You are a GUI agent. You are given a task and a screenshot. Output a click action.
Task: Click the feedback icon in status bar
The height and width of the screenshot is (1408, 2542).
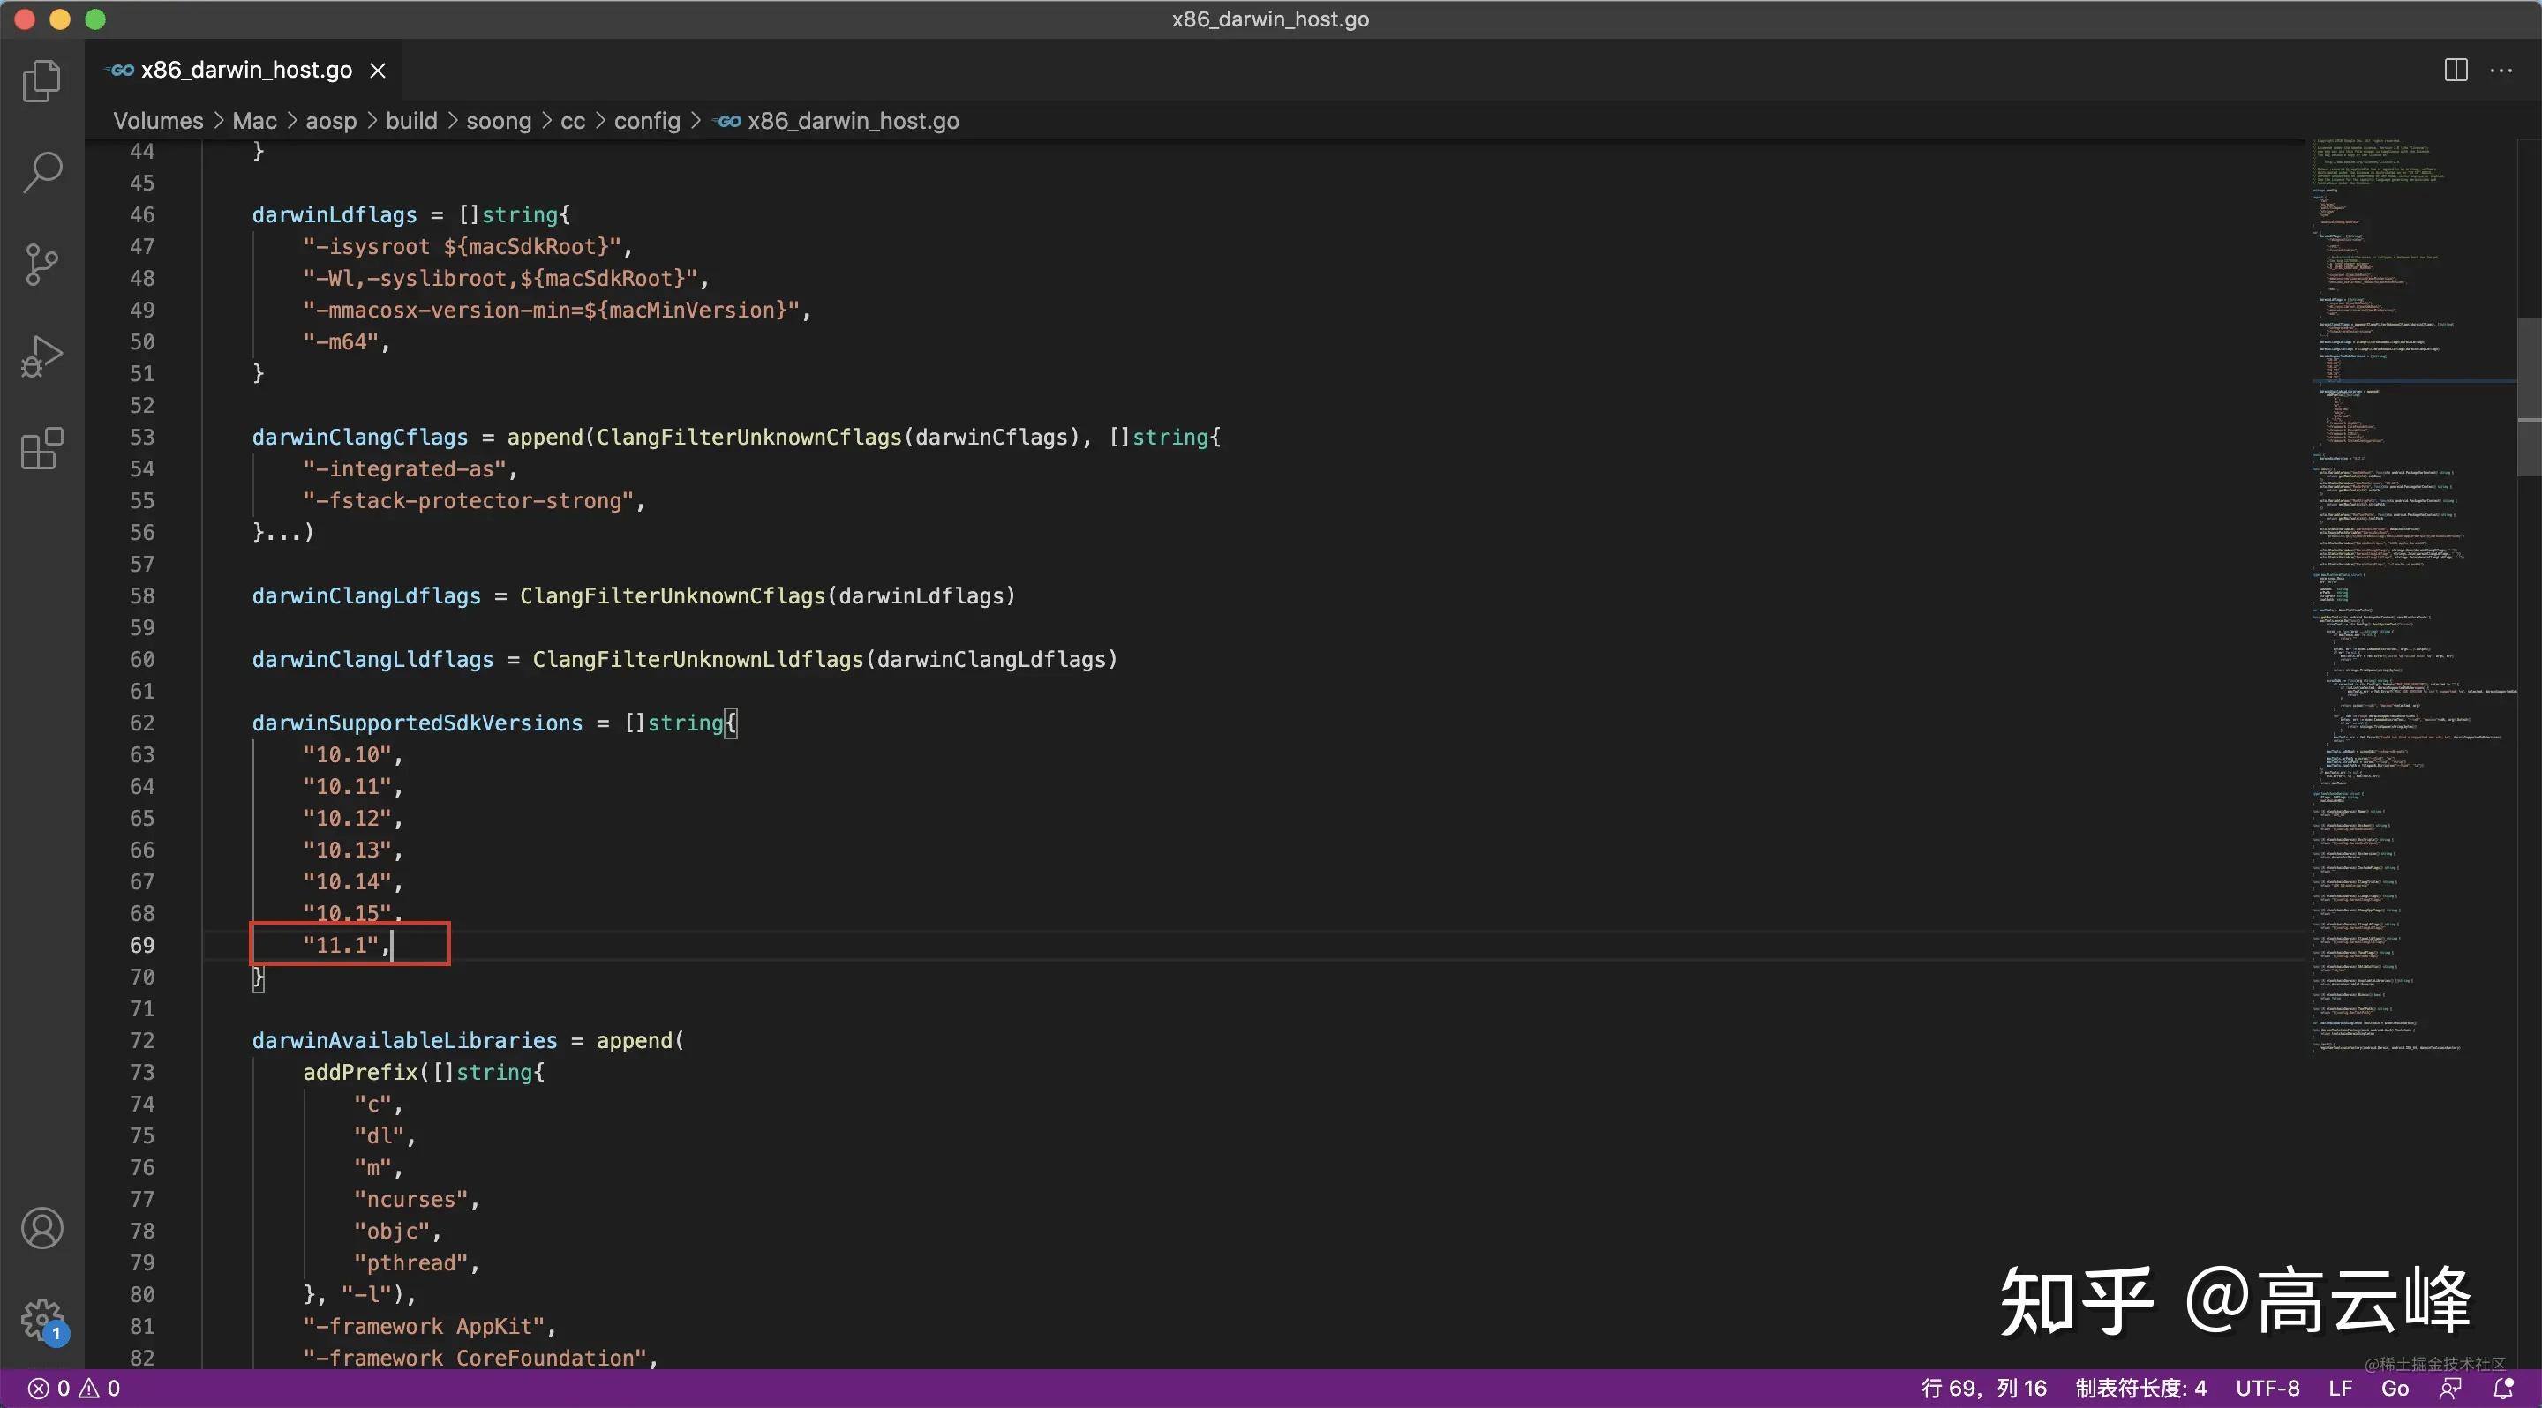[x=2450, y=1389]
